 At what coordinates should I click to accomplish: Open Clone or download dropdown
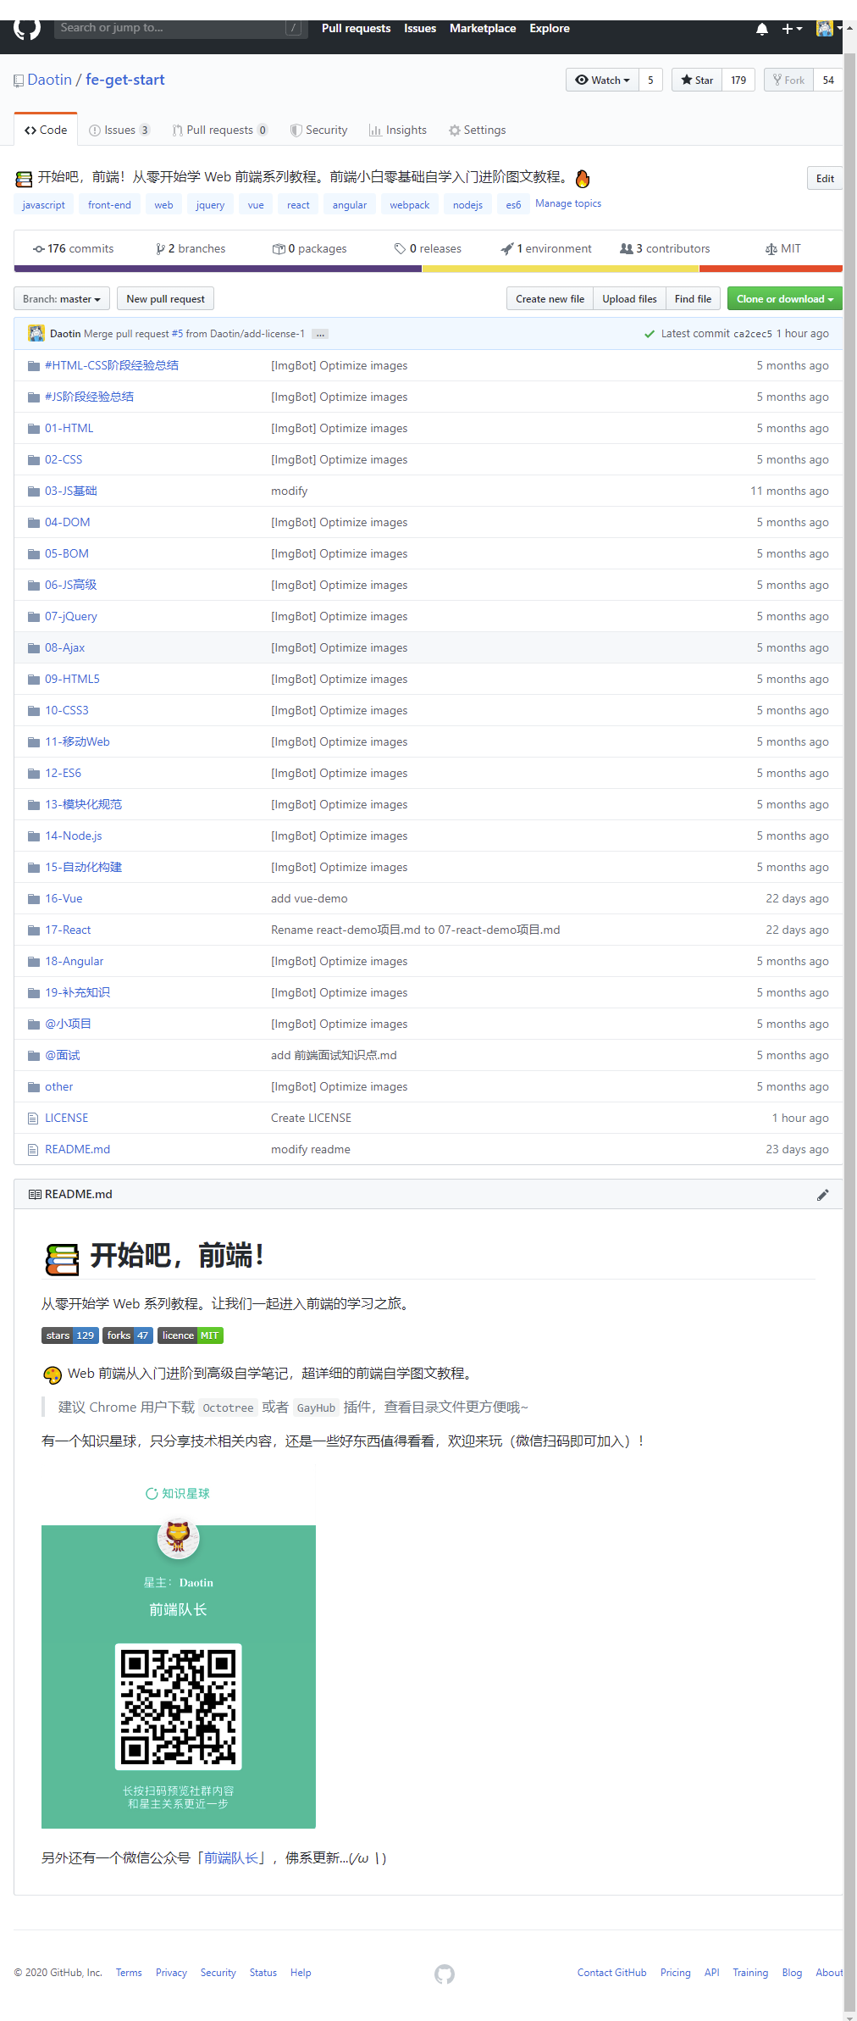[x=785, y=299]
